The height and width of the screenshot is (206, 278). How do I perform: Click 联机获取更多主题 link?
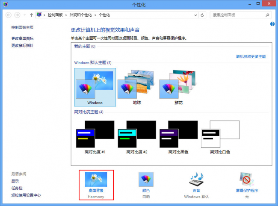point(251,56)
